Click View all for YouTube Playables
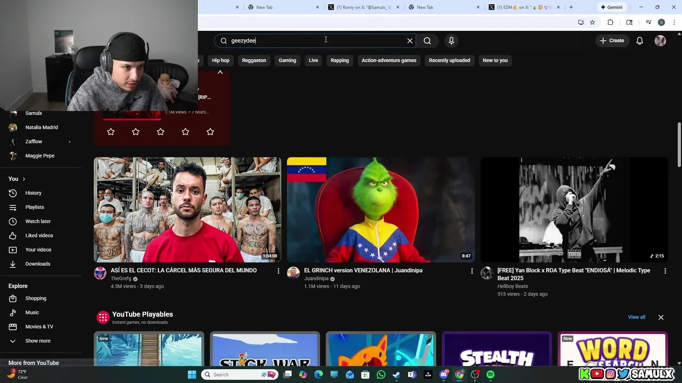This screenshot has height=383, width=682. click(x=636, y=317)
